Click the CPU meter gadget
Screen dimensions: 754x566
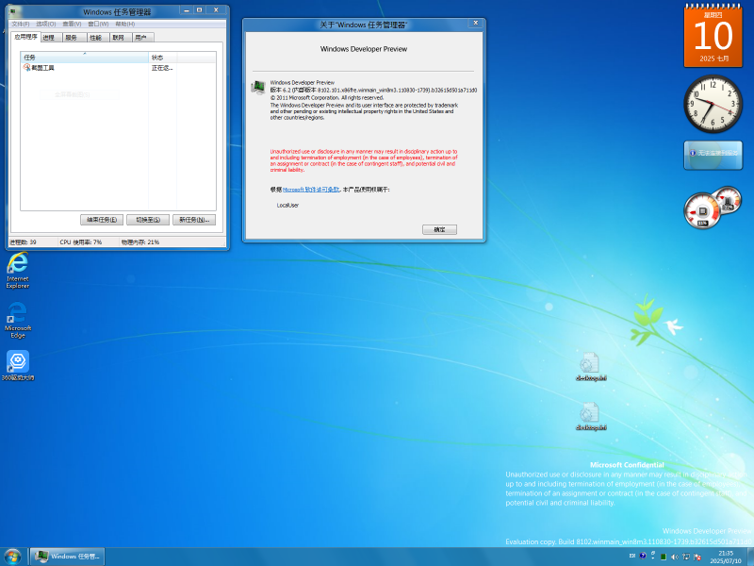click(x=713, y=208)
